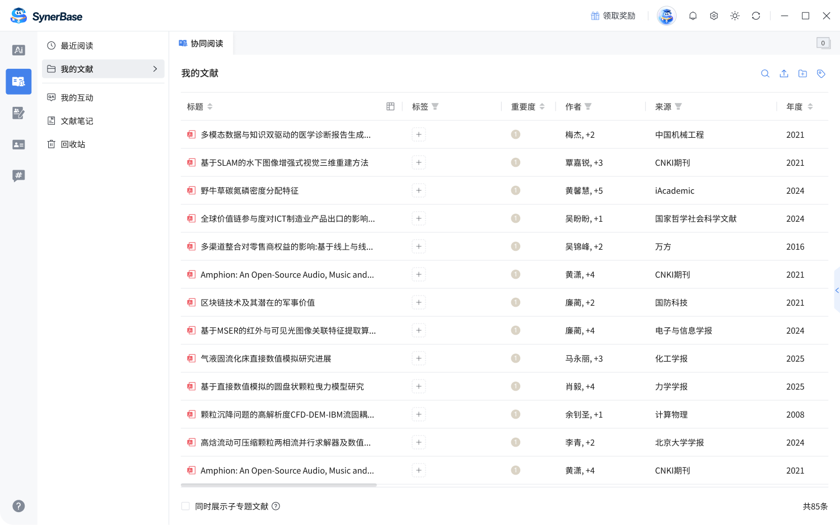Sort by 年度 column arrows
840x525 pixels.
click(x=810, y=106)
